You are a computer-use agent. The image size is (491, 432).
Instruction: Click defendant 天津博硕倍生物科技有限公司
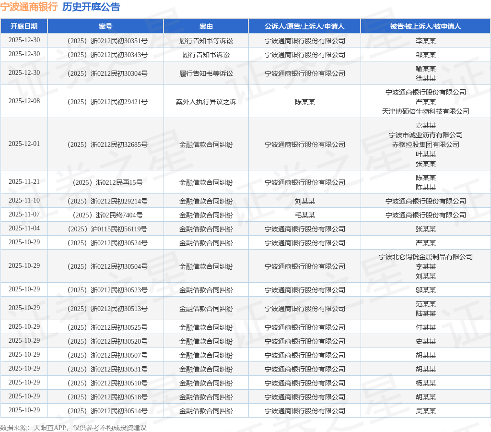tap(426, 111)
